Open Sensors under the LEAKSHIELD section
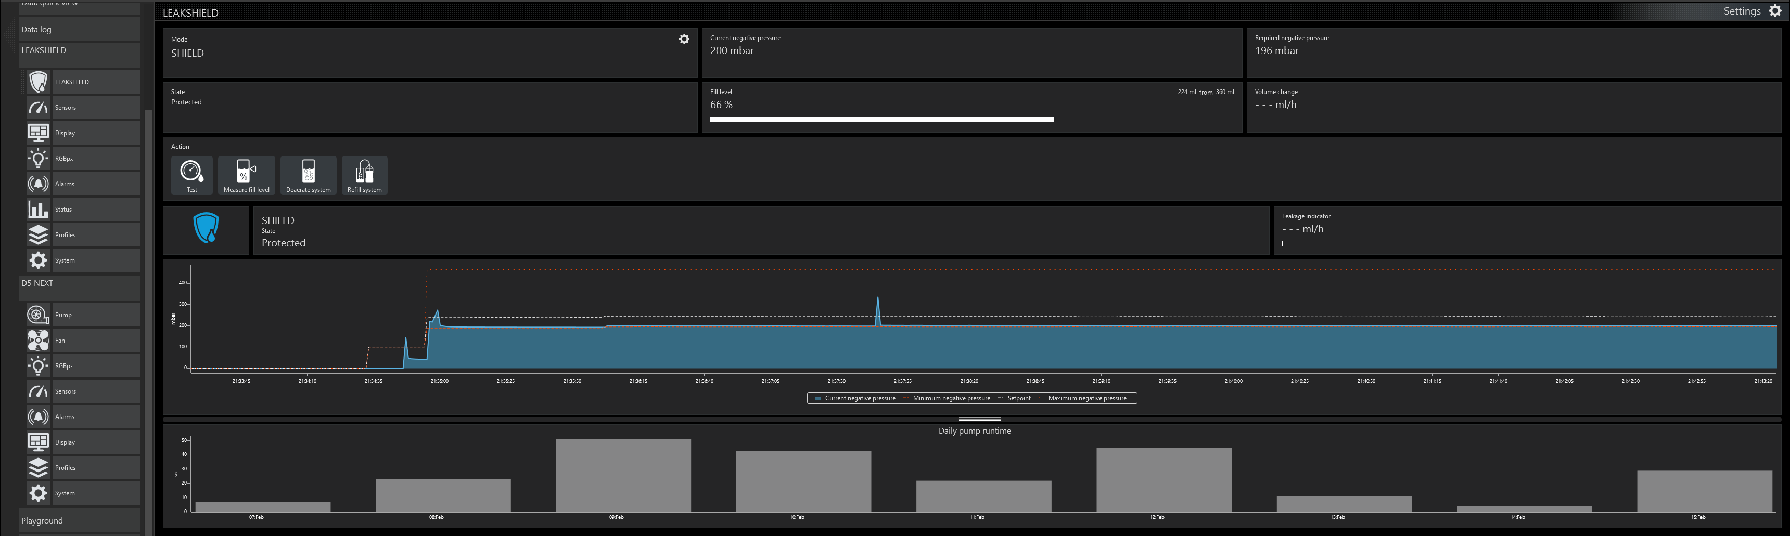The image size is (1790, 536). pos(83,108)
